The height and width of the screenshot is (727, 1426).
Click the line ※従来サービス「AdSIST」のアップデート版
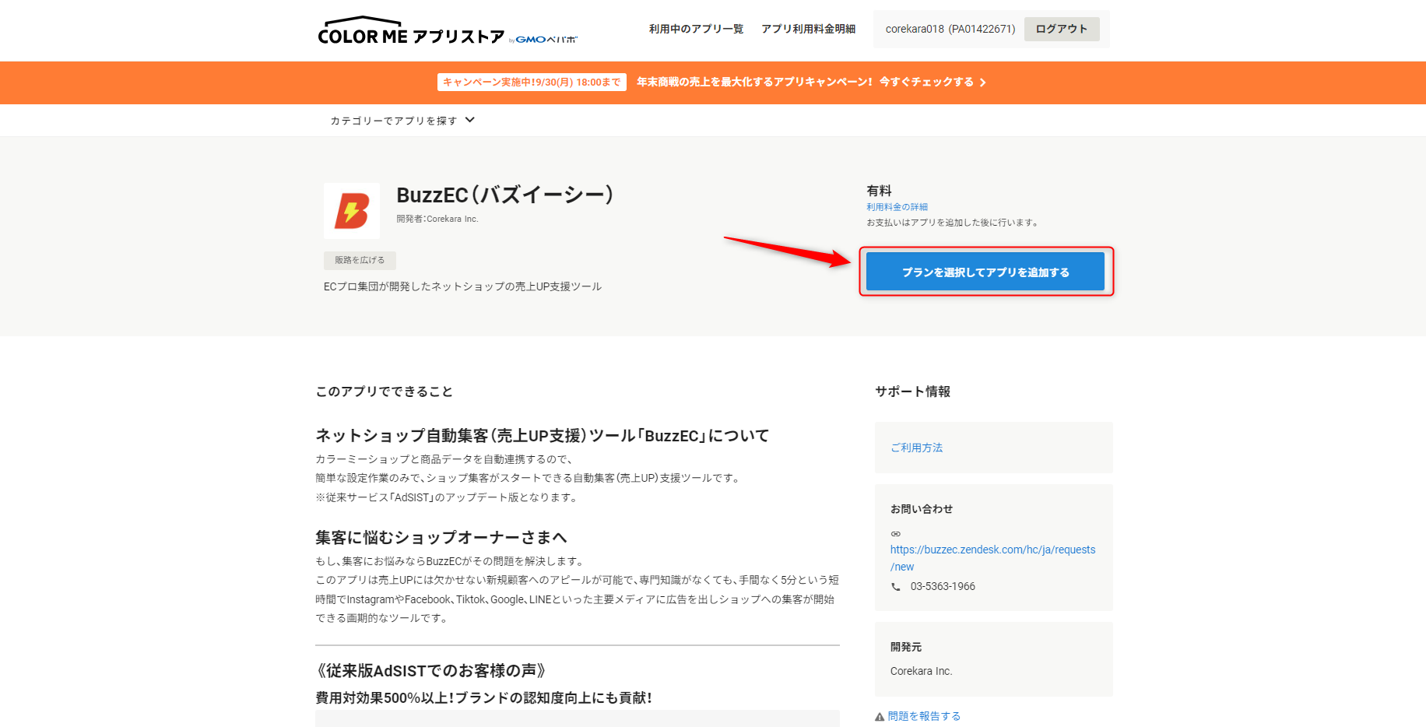coord(448,497)
